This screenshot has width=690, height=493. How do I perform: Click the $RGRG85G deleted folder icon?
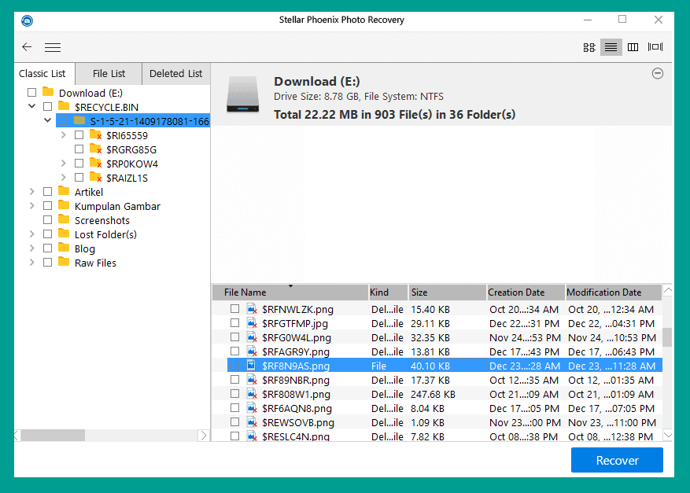click(x=95, y=149)
